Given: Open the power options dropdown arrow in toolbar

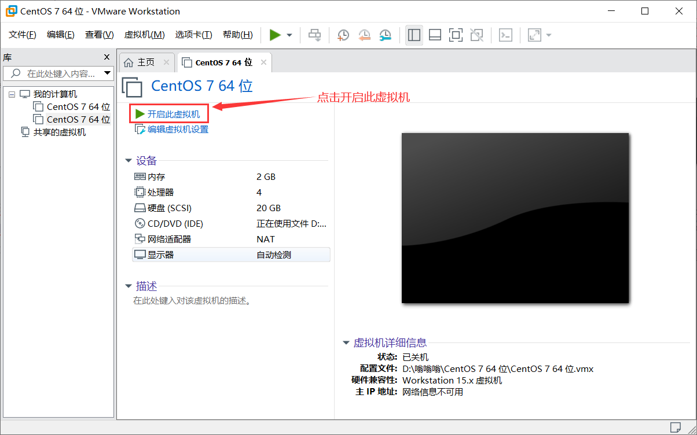Looking at the screenshot, I should pos(289,35).
